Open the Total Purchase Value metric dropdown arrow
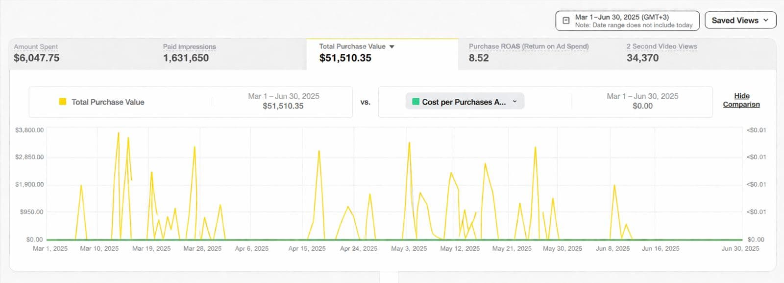784x283 pixels. click(392, 47)
